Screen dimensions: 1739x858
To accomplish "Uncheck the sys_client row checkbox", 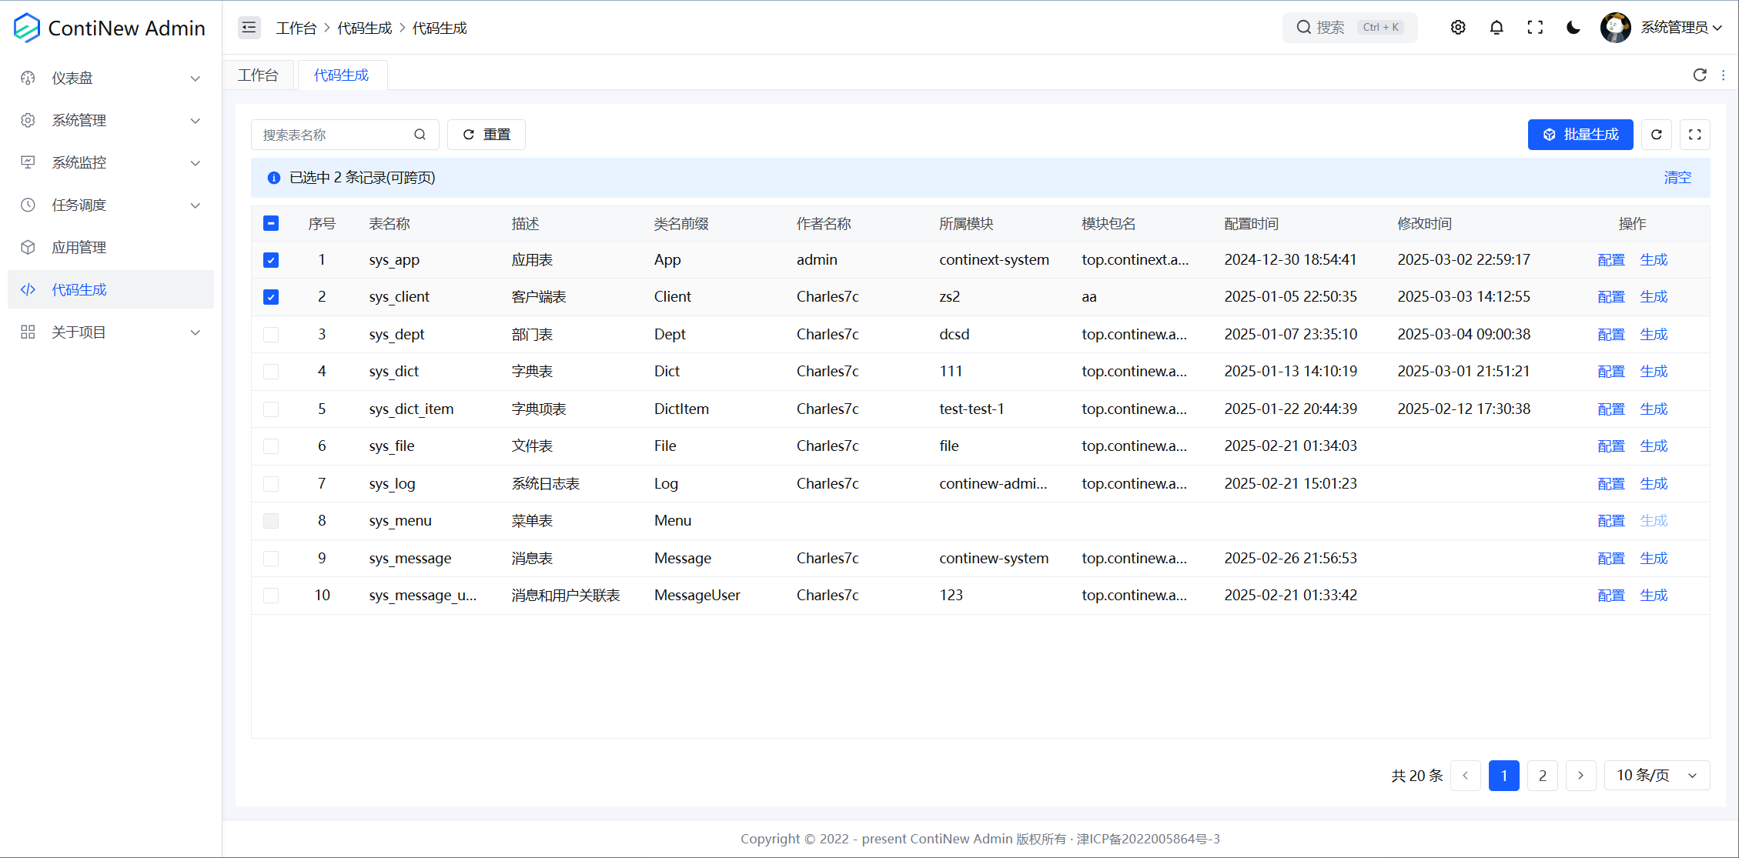I will coord(271,297).
